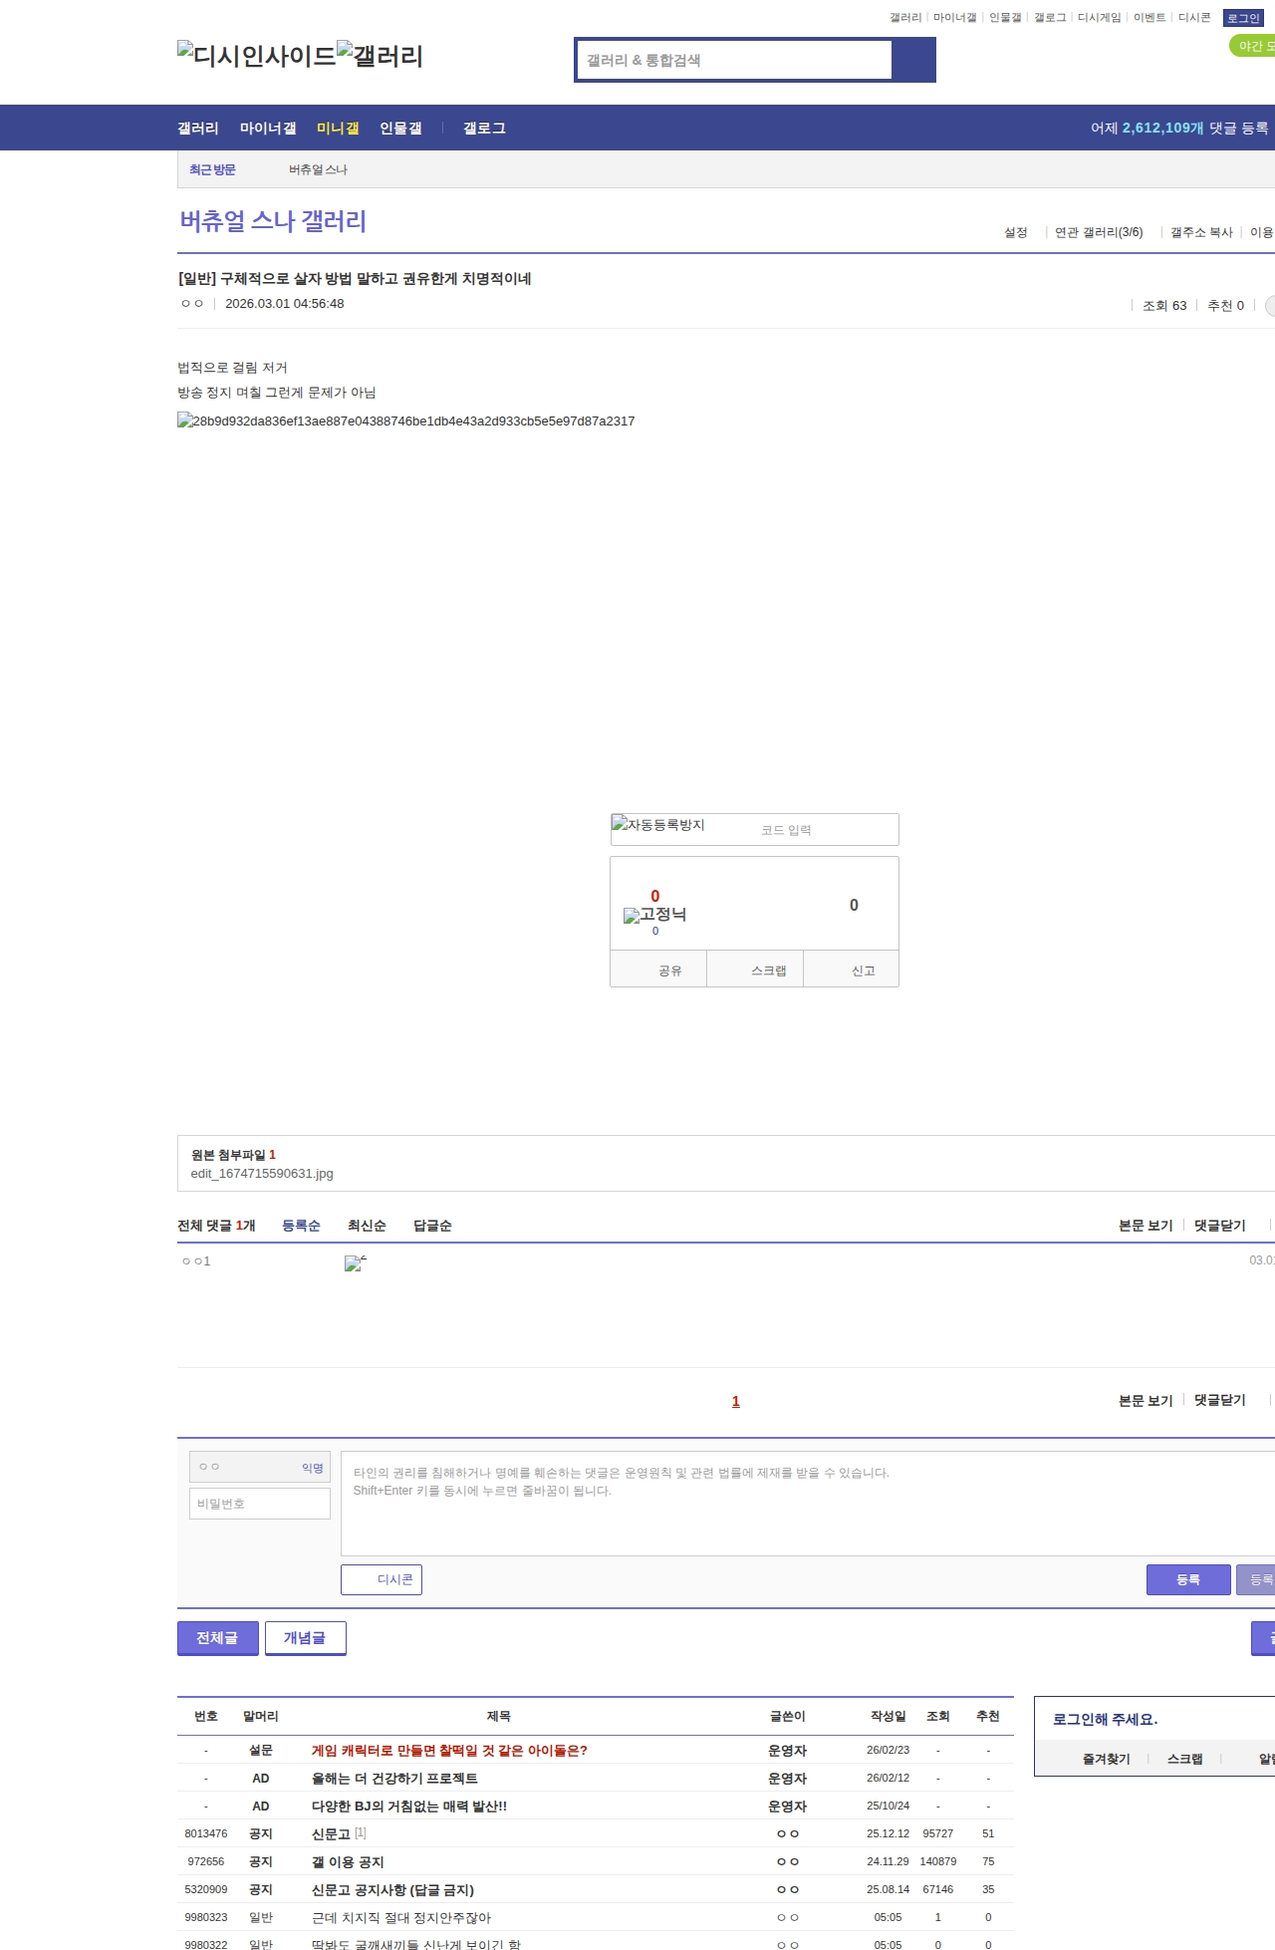Click 스크랩 button next to 공유

point(755,970)
